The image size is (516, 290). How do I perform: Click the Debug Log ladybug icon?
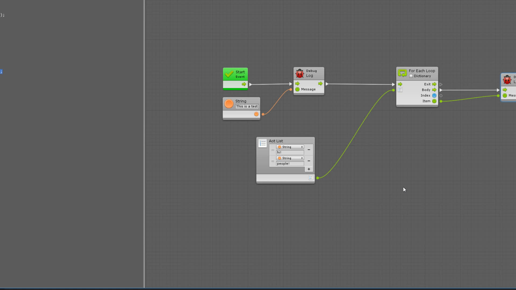[300, 73]
